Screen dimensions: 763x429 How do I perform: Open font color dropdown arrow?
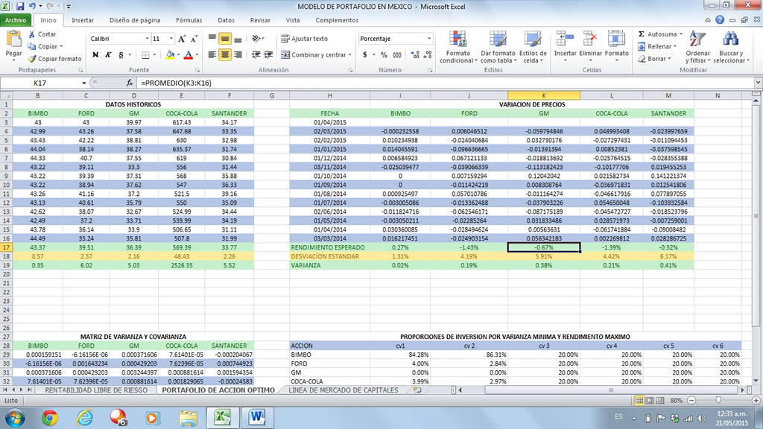click(x=197, y=55)
